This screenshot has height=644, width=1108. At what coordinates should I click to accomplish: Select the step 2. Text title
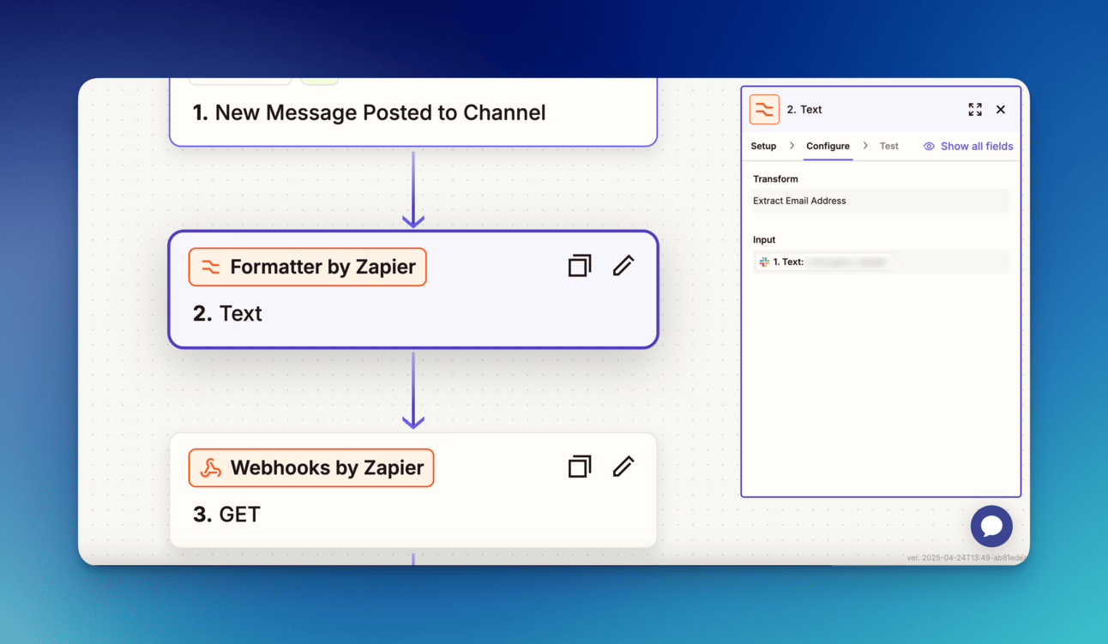(227, 314)
